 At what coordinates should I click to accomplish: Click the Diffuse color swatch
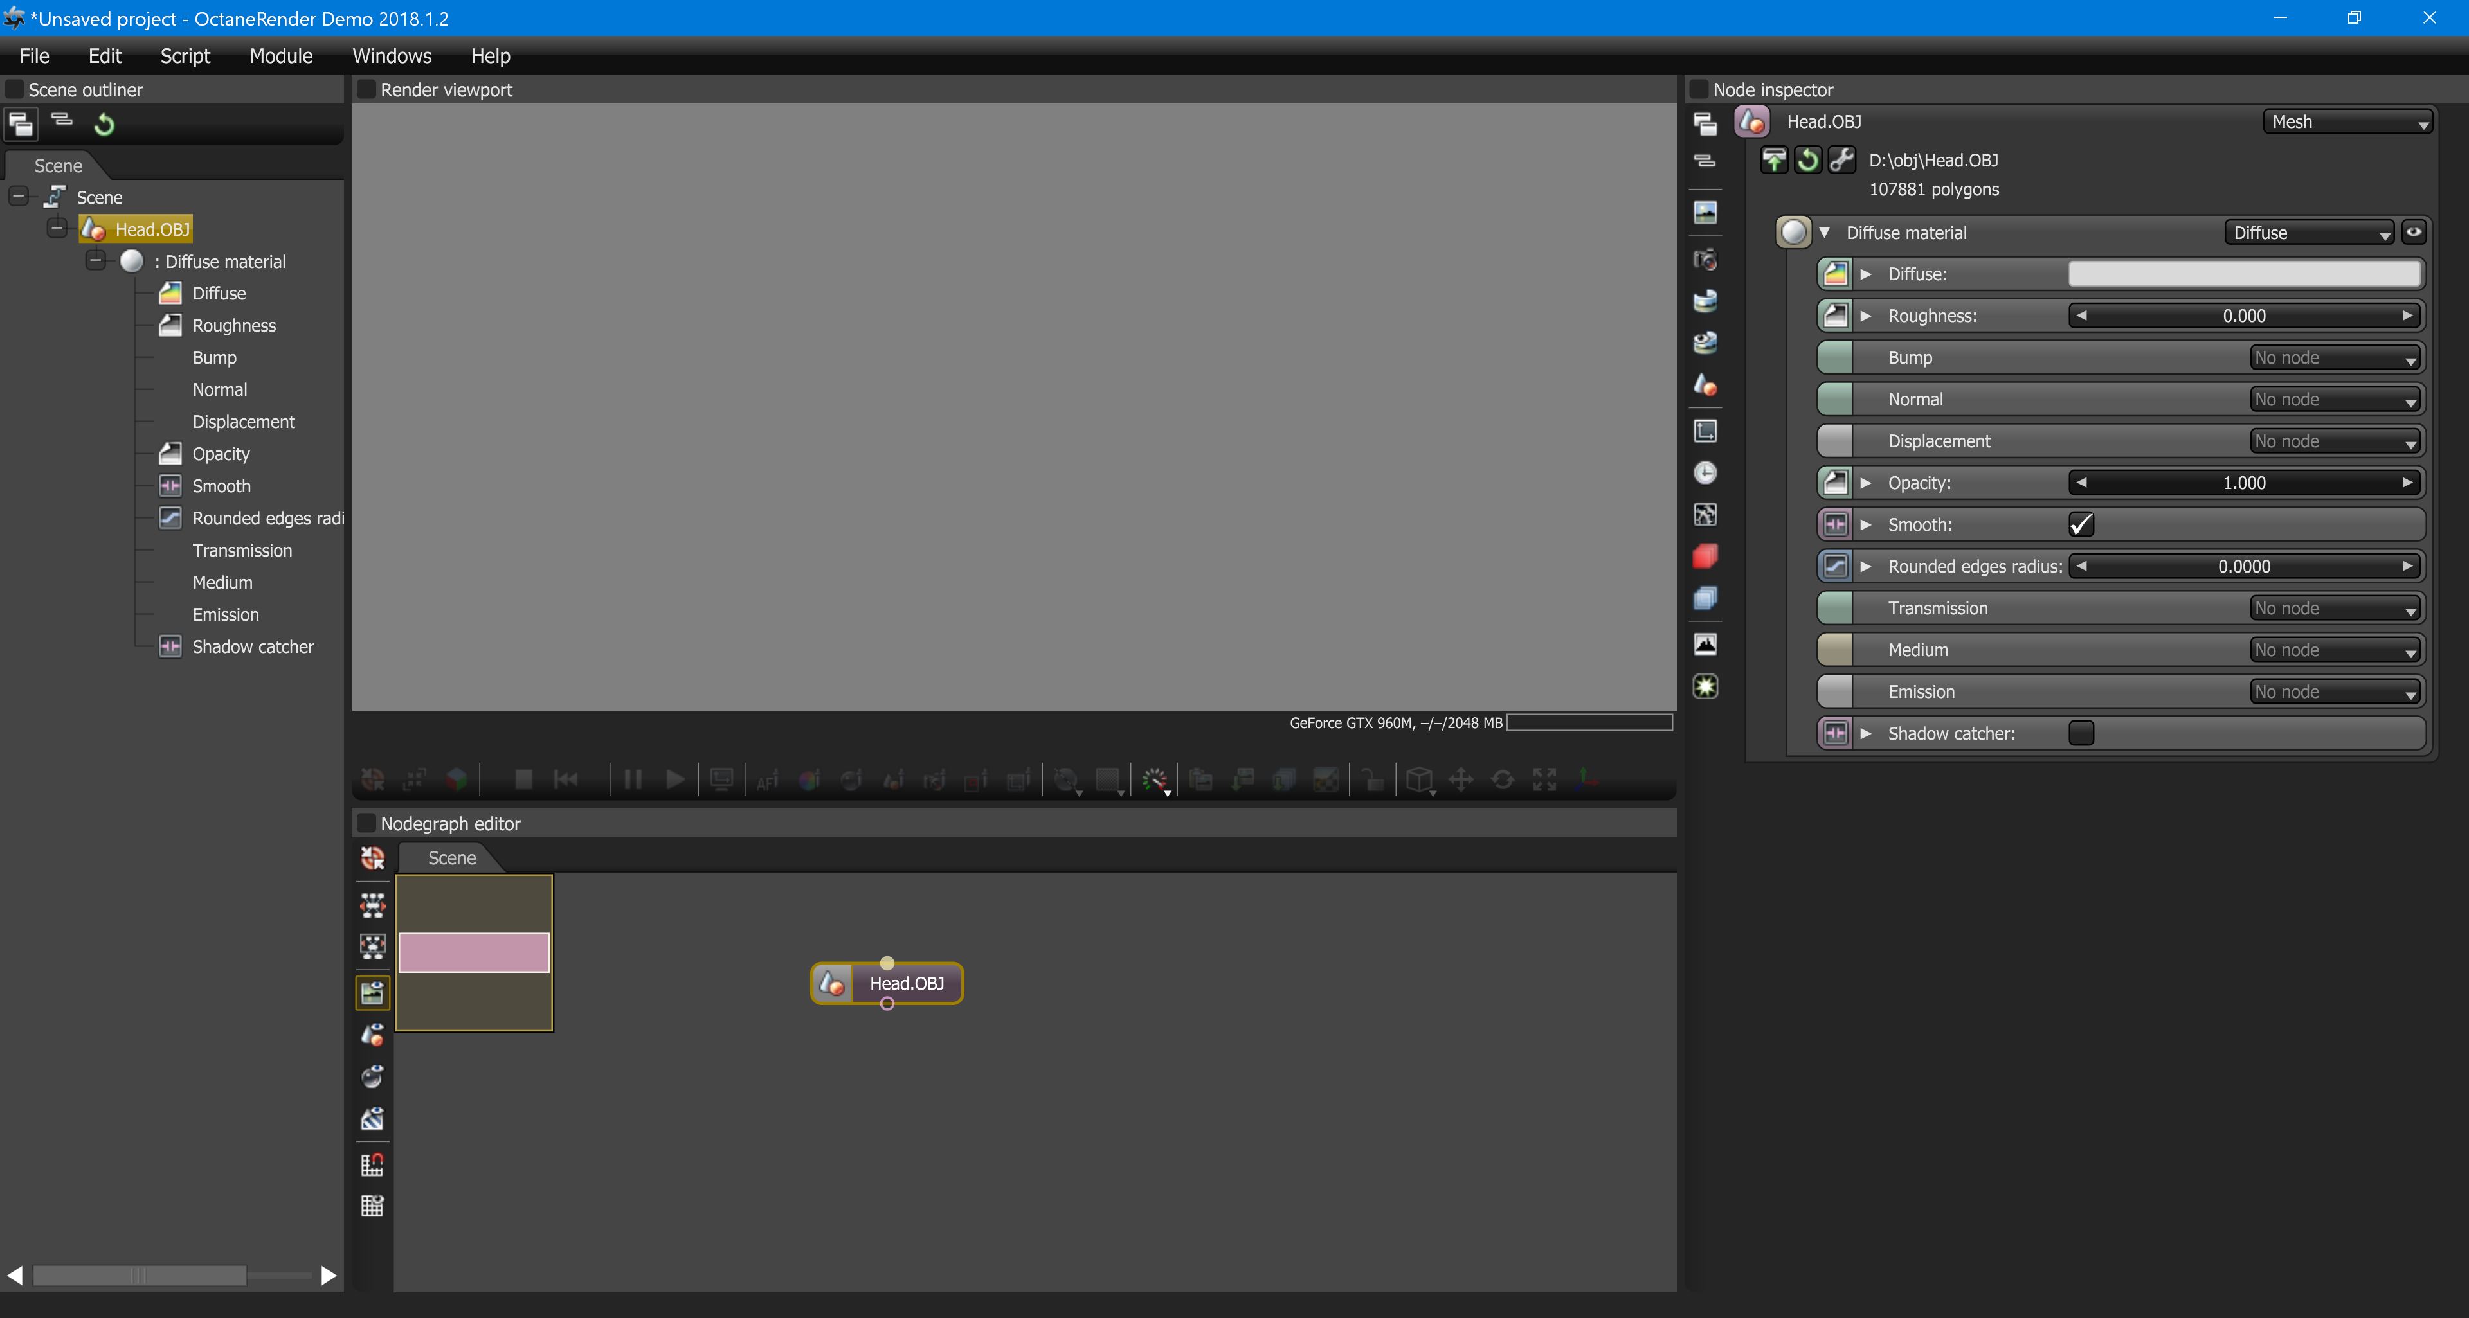(x=2244, y=274)
